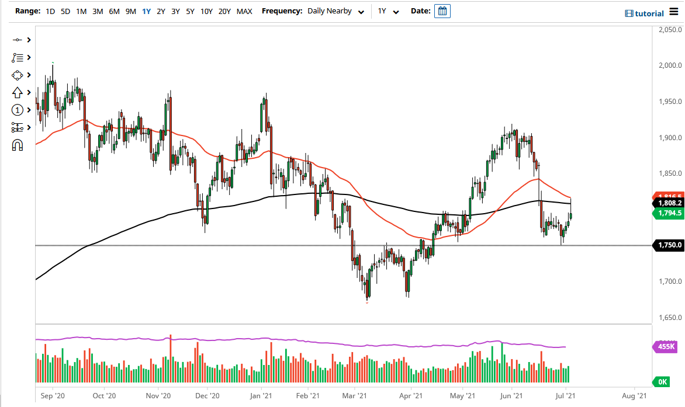Select the circled number label tool

pyautogui.click(x=17, y=110)
